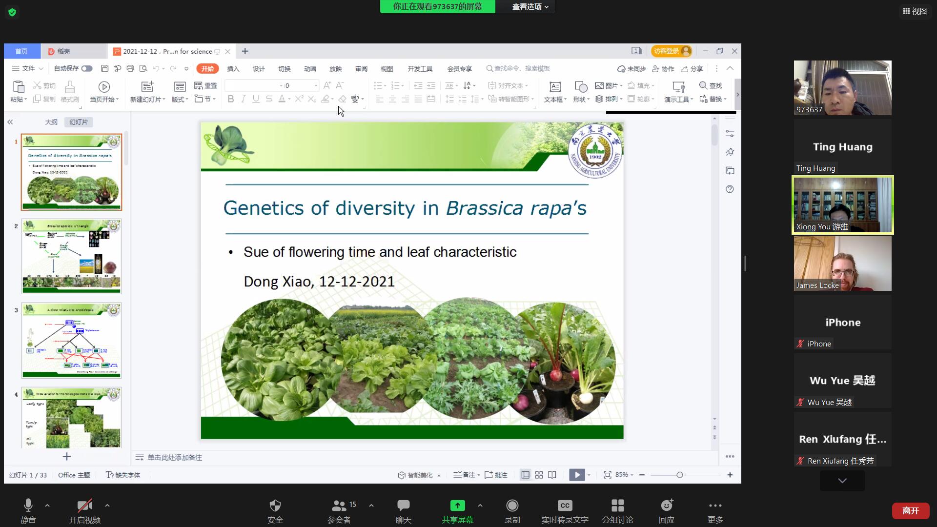Viewport: 937px width, 527px height.
Task: Expand more participants video chevron
Action: point(842,481)
